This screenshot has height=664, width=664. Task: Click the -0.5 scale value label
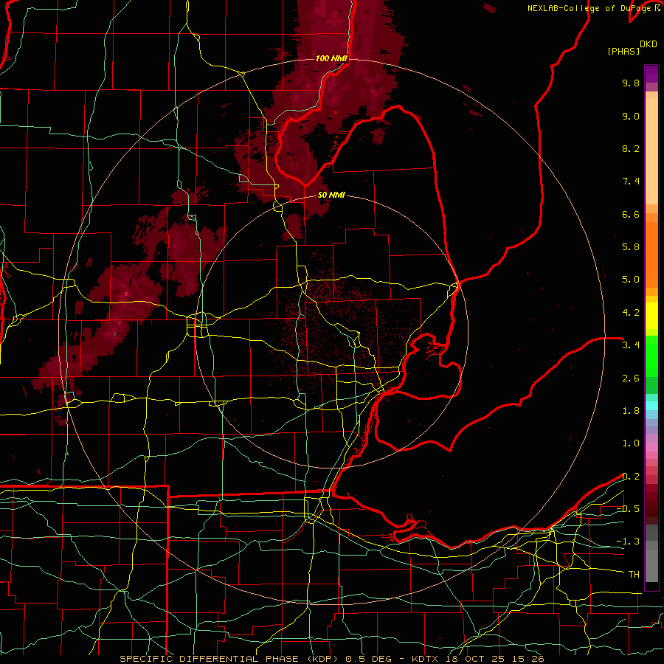(x=628, y=509)
